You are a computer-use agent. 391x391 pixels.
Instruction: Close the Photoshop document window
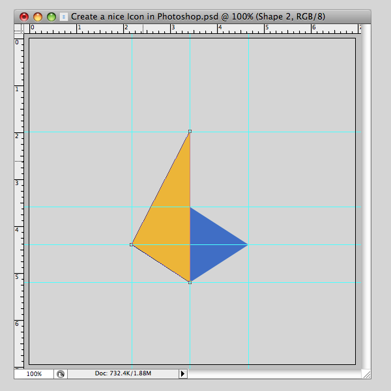tap(24, 17)
